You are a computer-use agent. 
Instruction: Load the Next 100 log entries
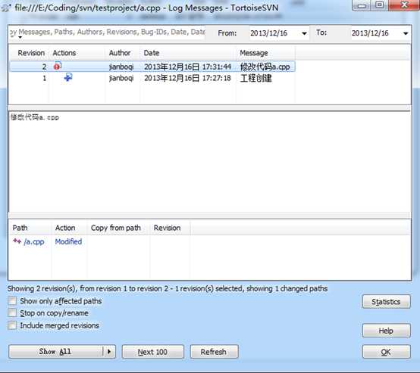pos(152,352)
